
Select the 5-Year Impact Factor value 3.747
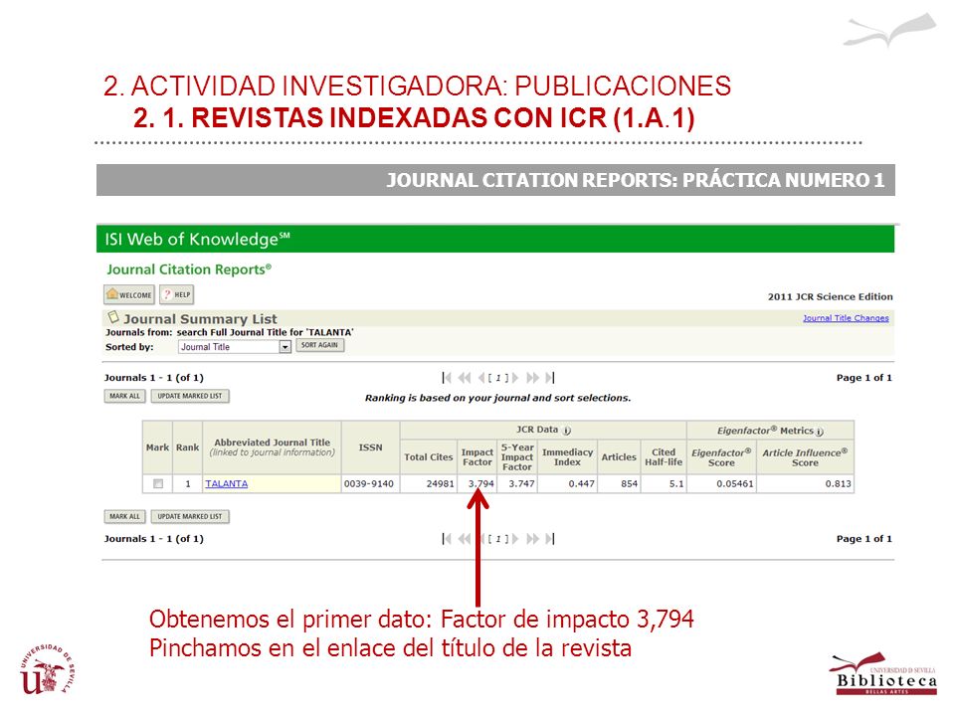pyautogui.click(x=521, y=484)
